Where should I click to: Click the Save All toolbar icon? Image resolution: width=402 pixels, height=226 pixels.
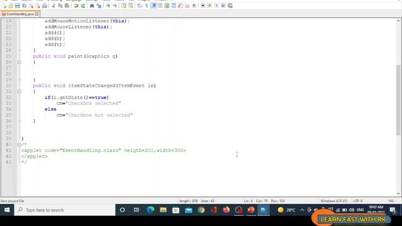24,6
